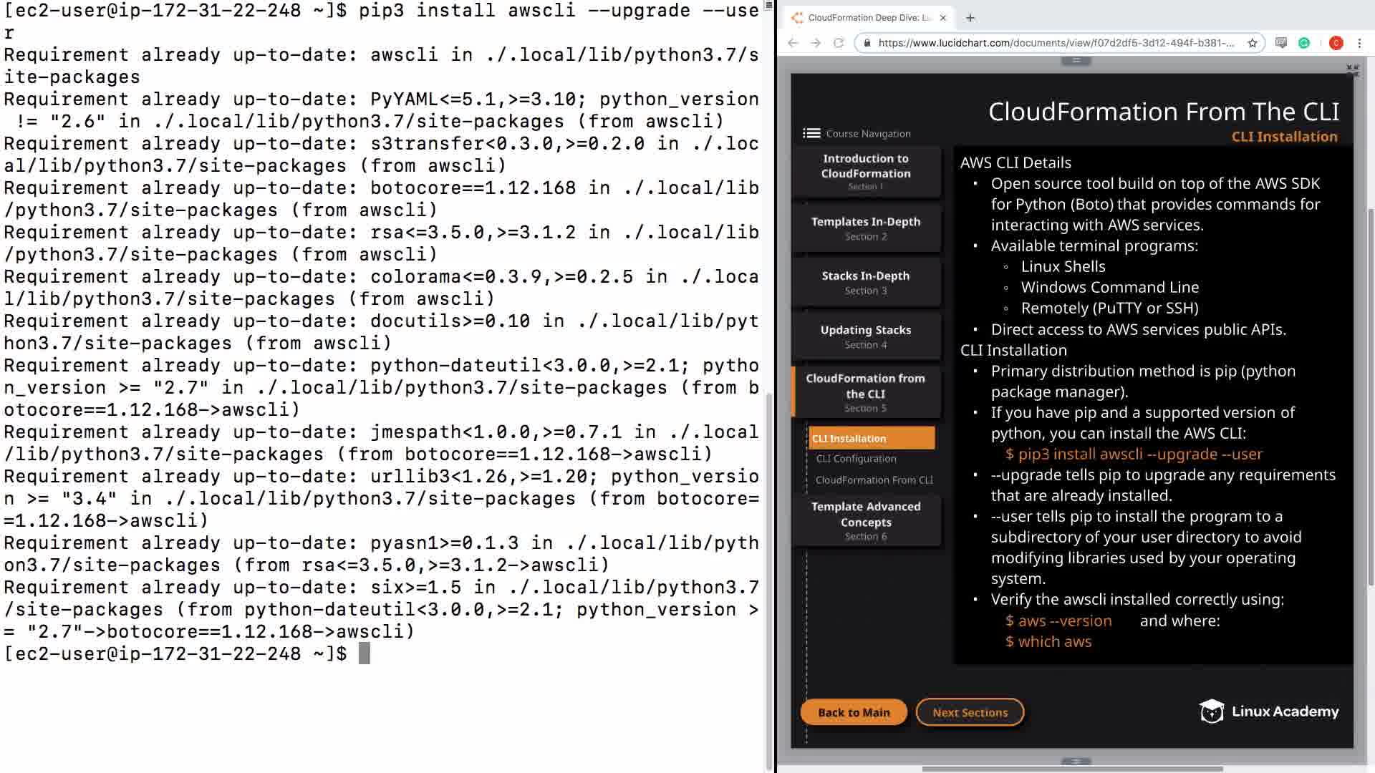The width and height of the screenshot is (1375, 773).
Task: Open the Course Navigation hamburger menu
Action: point(811,133)
